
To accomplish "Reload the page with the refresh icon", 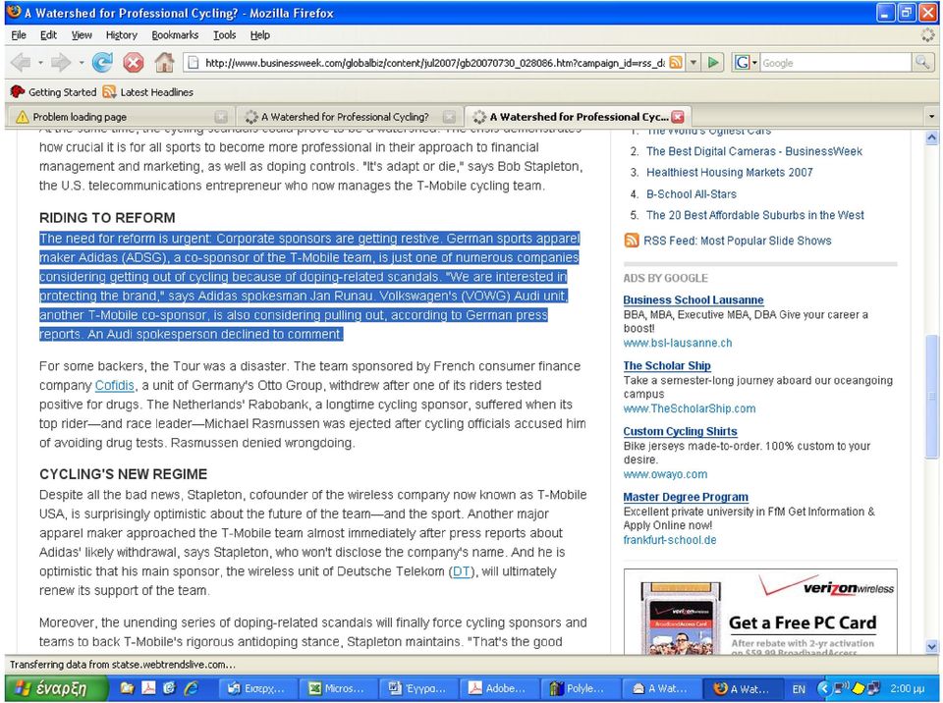I will 102,62.
